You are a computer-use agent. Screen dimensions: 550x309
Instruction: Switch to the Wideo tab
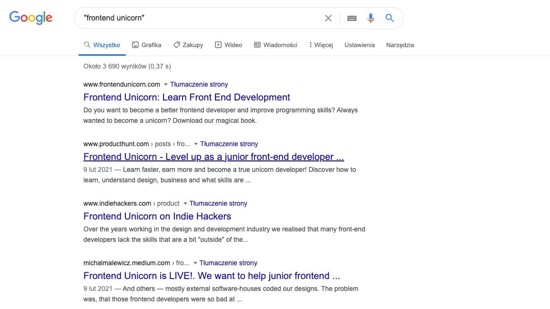(228, 45)
